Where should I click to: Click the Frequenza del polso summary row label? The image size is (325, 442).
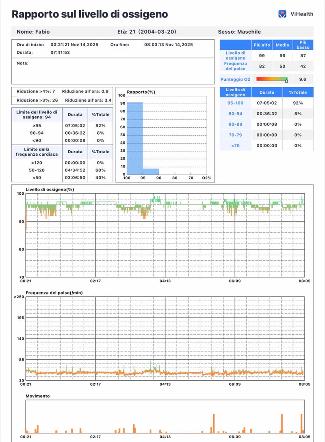coord(235,66)
